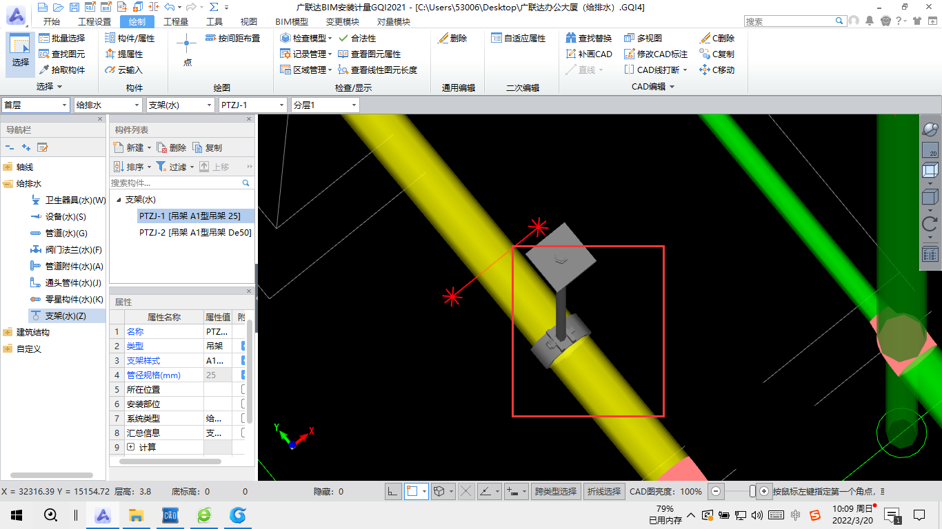Open the 视图 ribbon tab
The width and height of the screenshot is (942, 529).
pos(248,21)
